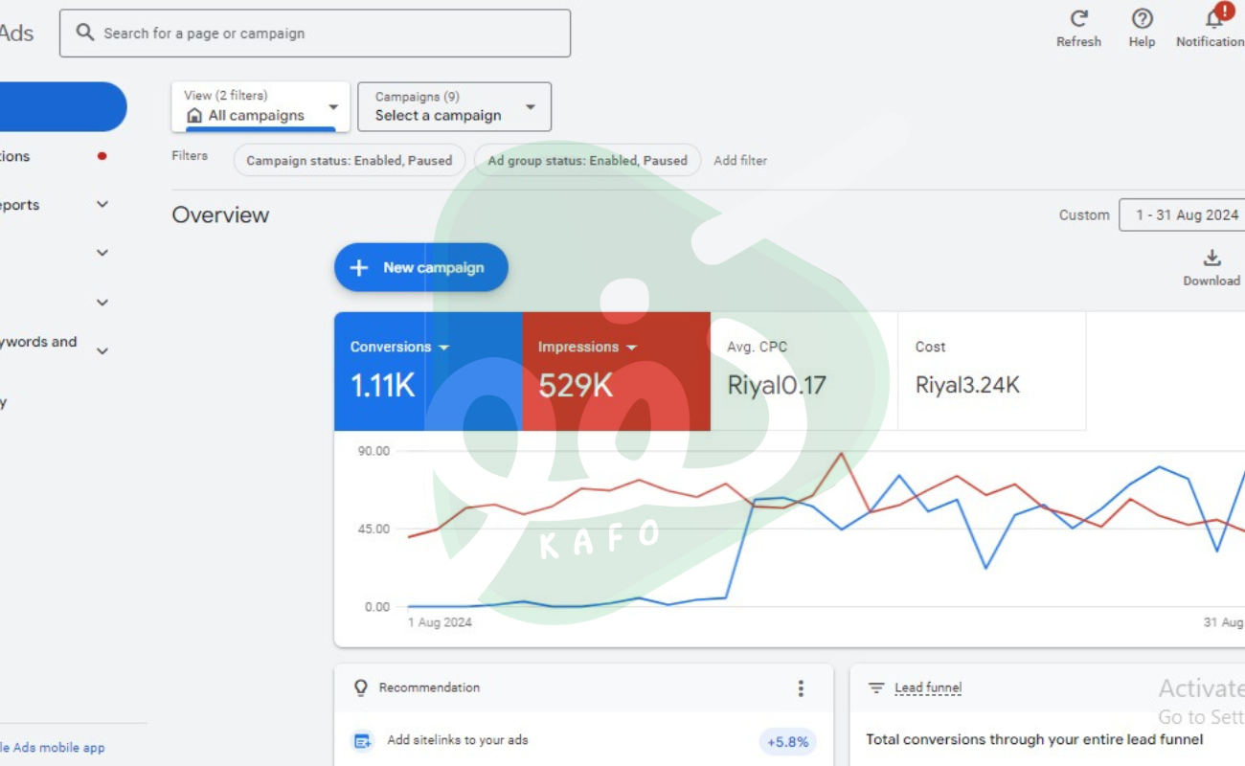Select the Cost metric card
The width and height of the screenshot is (1245, 766).
(991, 371)
